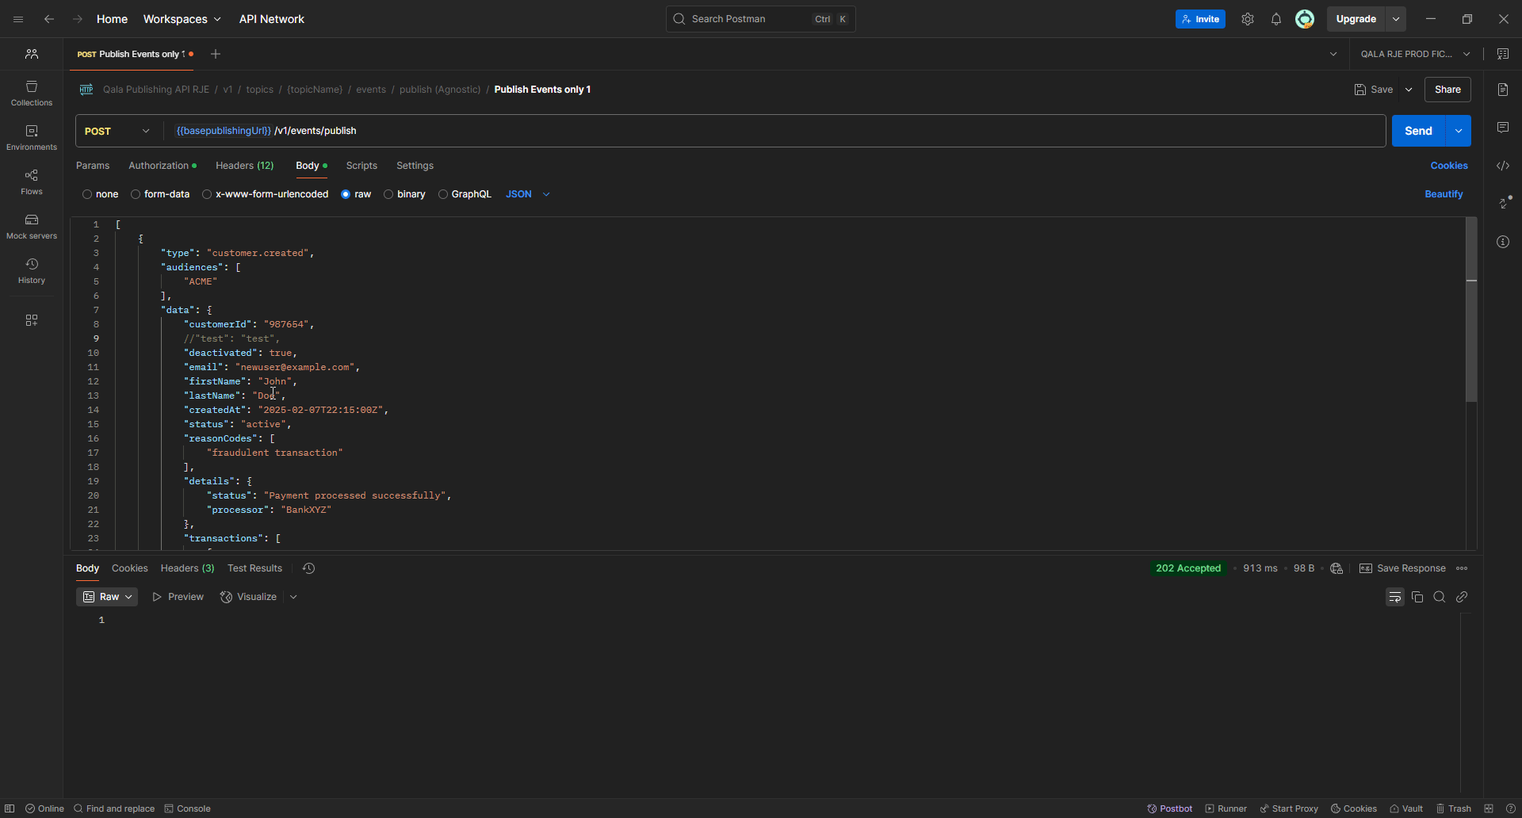Click the notifications bell icon

click(1275, 19)
